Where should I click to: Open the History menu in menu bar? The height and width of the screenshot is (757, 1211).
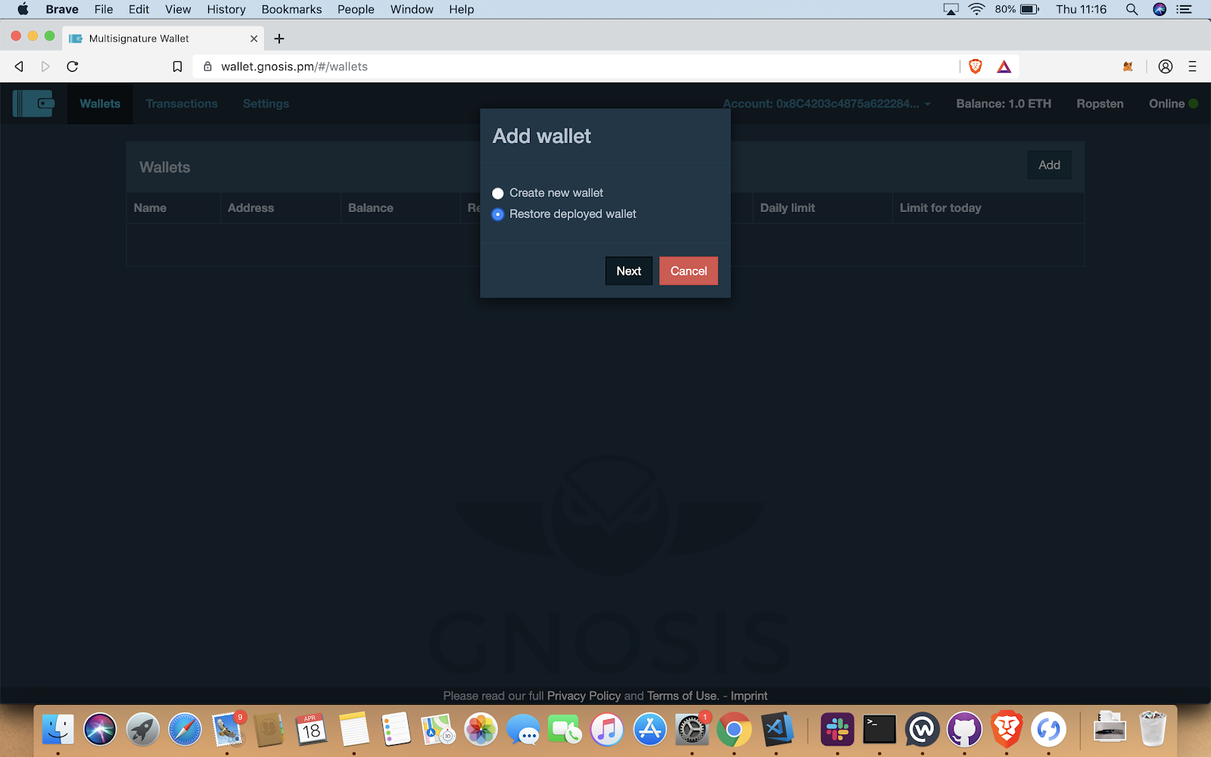click(226, 9)
